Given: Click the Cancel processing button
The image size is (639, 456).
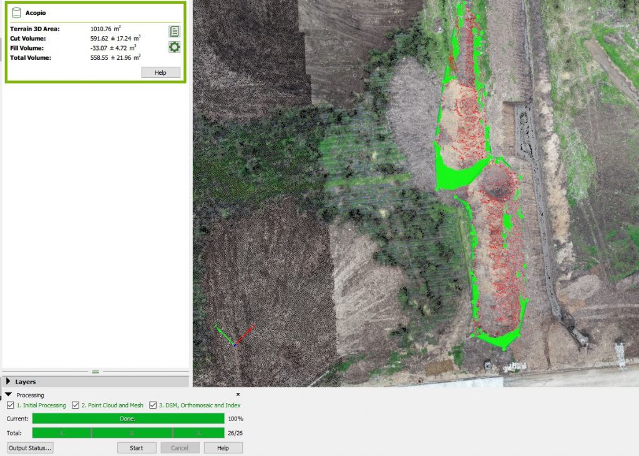Looking at the screenshot, I should [x=180, y=448].
